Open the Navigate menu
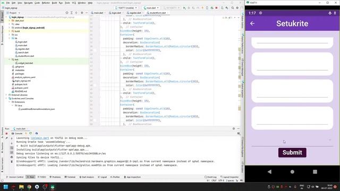 click(28, 3)
